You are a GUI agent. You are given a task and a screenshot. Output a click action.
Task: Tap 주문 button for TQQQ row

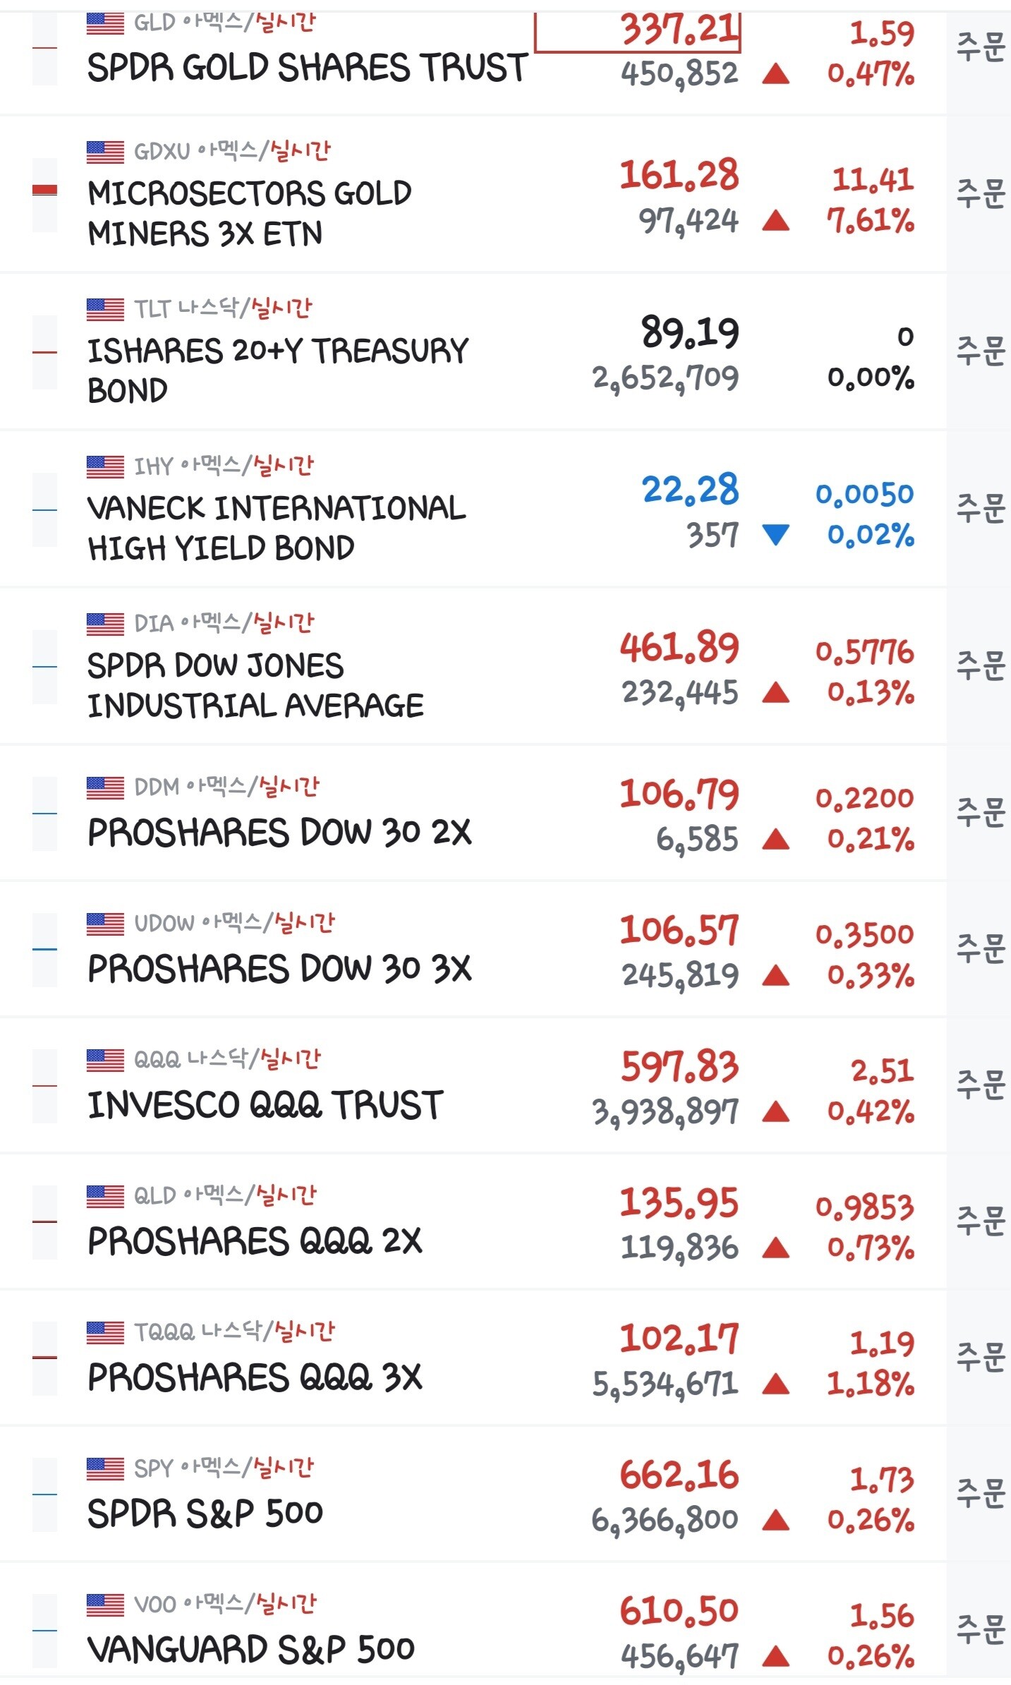click(980, 1356)
